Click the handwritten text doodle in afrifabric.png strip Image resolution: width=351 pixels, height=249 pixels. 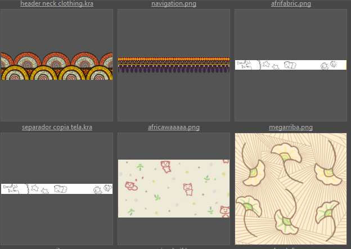click(x=244, y=65)
